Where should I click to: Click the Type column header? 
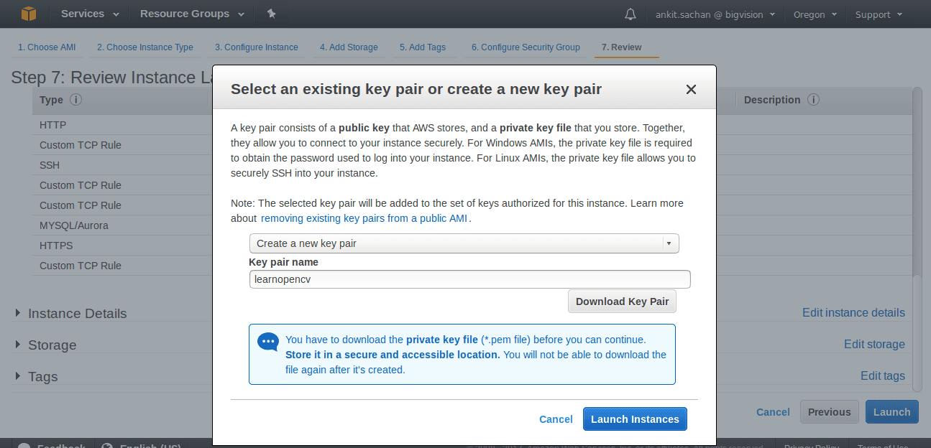coord(51,100)
